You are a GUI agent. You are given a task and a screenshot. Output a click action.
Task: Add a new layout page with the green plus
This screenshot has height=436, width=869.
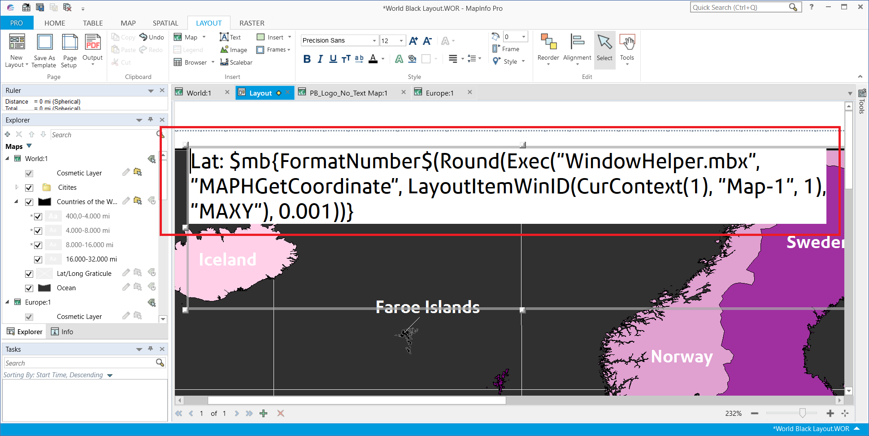[x=263, y=413]
